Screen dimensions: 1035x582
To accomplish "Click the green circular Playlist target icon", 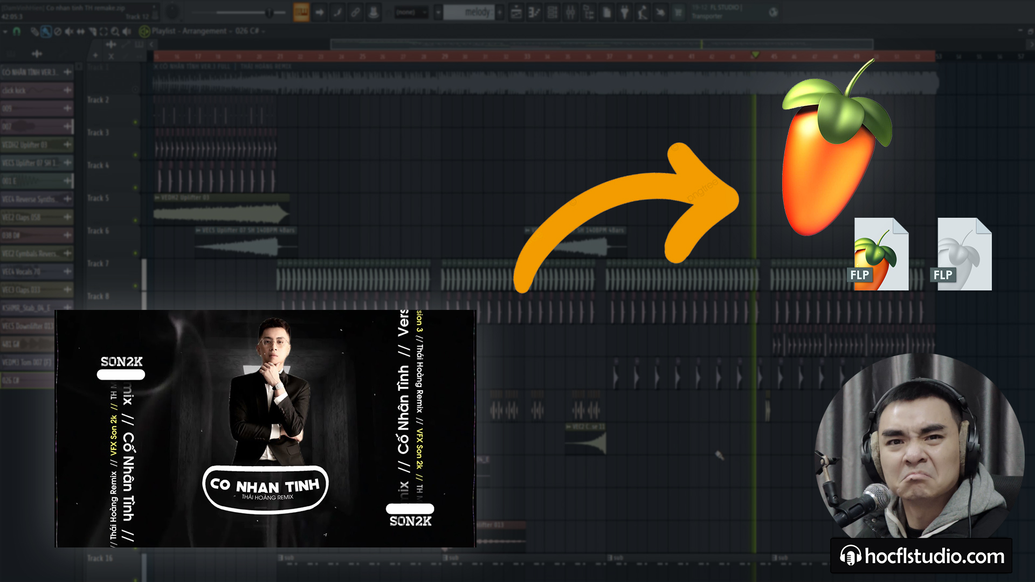I will tap(144, 31).
